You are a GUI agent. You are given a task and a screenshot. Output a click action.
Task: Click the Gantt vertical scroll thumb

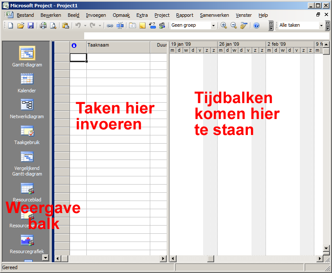[326, 51]
